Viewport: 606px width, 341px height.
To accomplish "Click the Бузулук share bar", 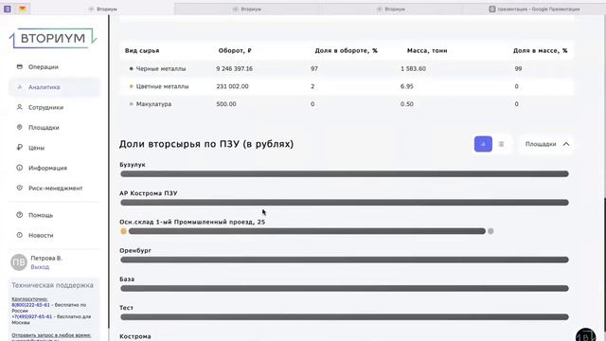I will [345, 174].
